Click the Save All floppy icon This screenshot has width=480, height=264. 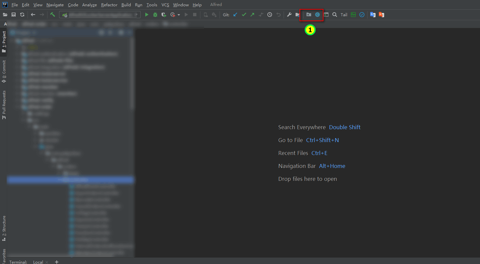[x=14, y=15]
